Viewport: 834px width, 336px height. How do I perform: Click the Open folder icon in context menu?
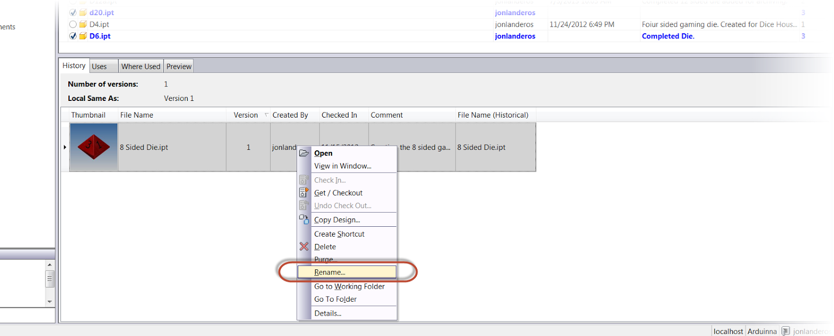point(304,153)
